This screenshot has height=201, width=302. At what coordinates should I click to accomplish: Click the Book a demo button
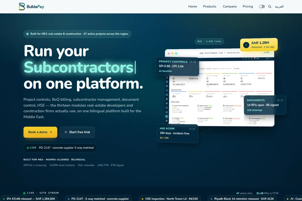[40, 132]
